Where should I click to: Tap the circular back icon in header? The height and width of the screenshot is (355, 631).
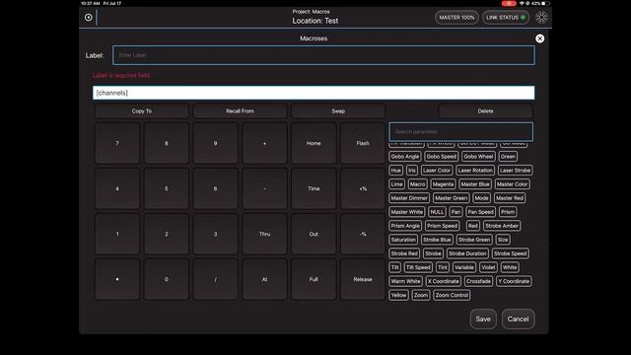pyautogui.click(x=88, y=18)
